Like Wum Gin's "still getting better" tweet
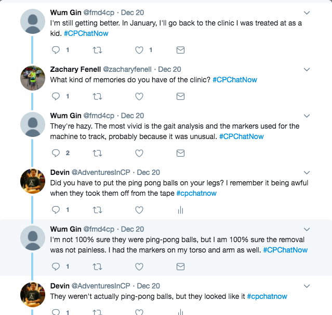332x315 pixels. 139,50
